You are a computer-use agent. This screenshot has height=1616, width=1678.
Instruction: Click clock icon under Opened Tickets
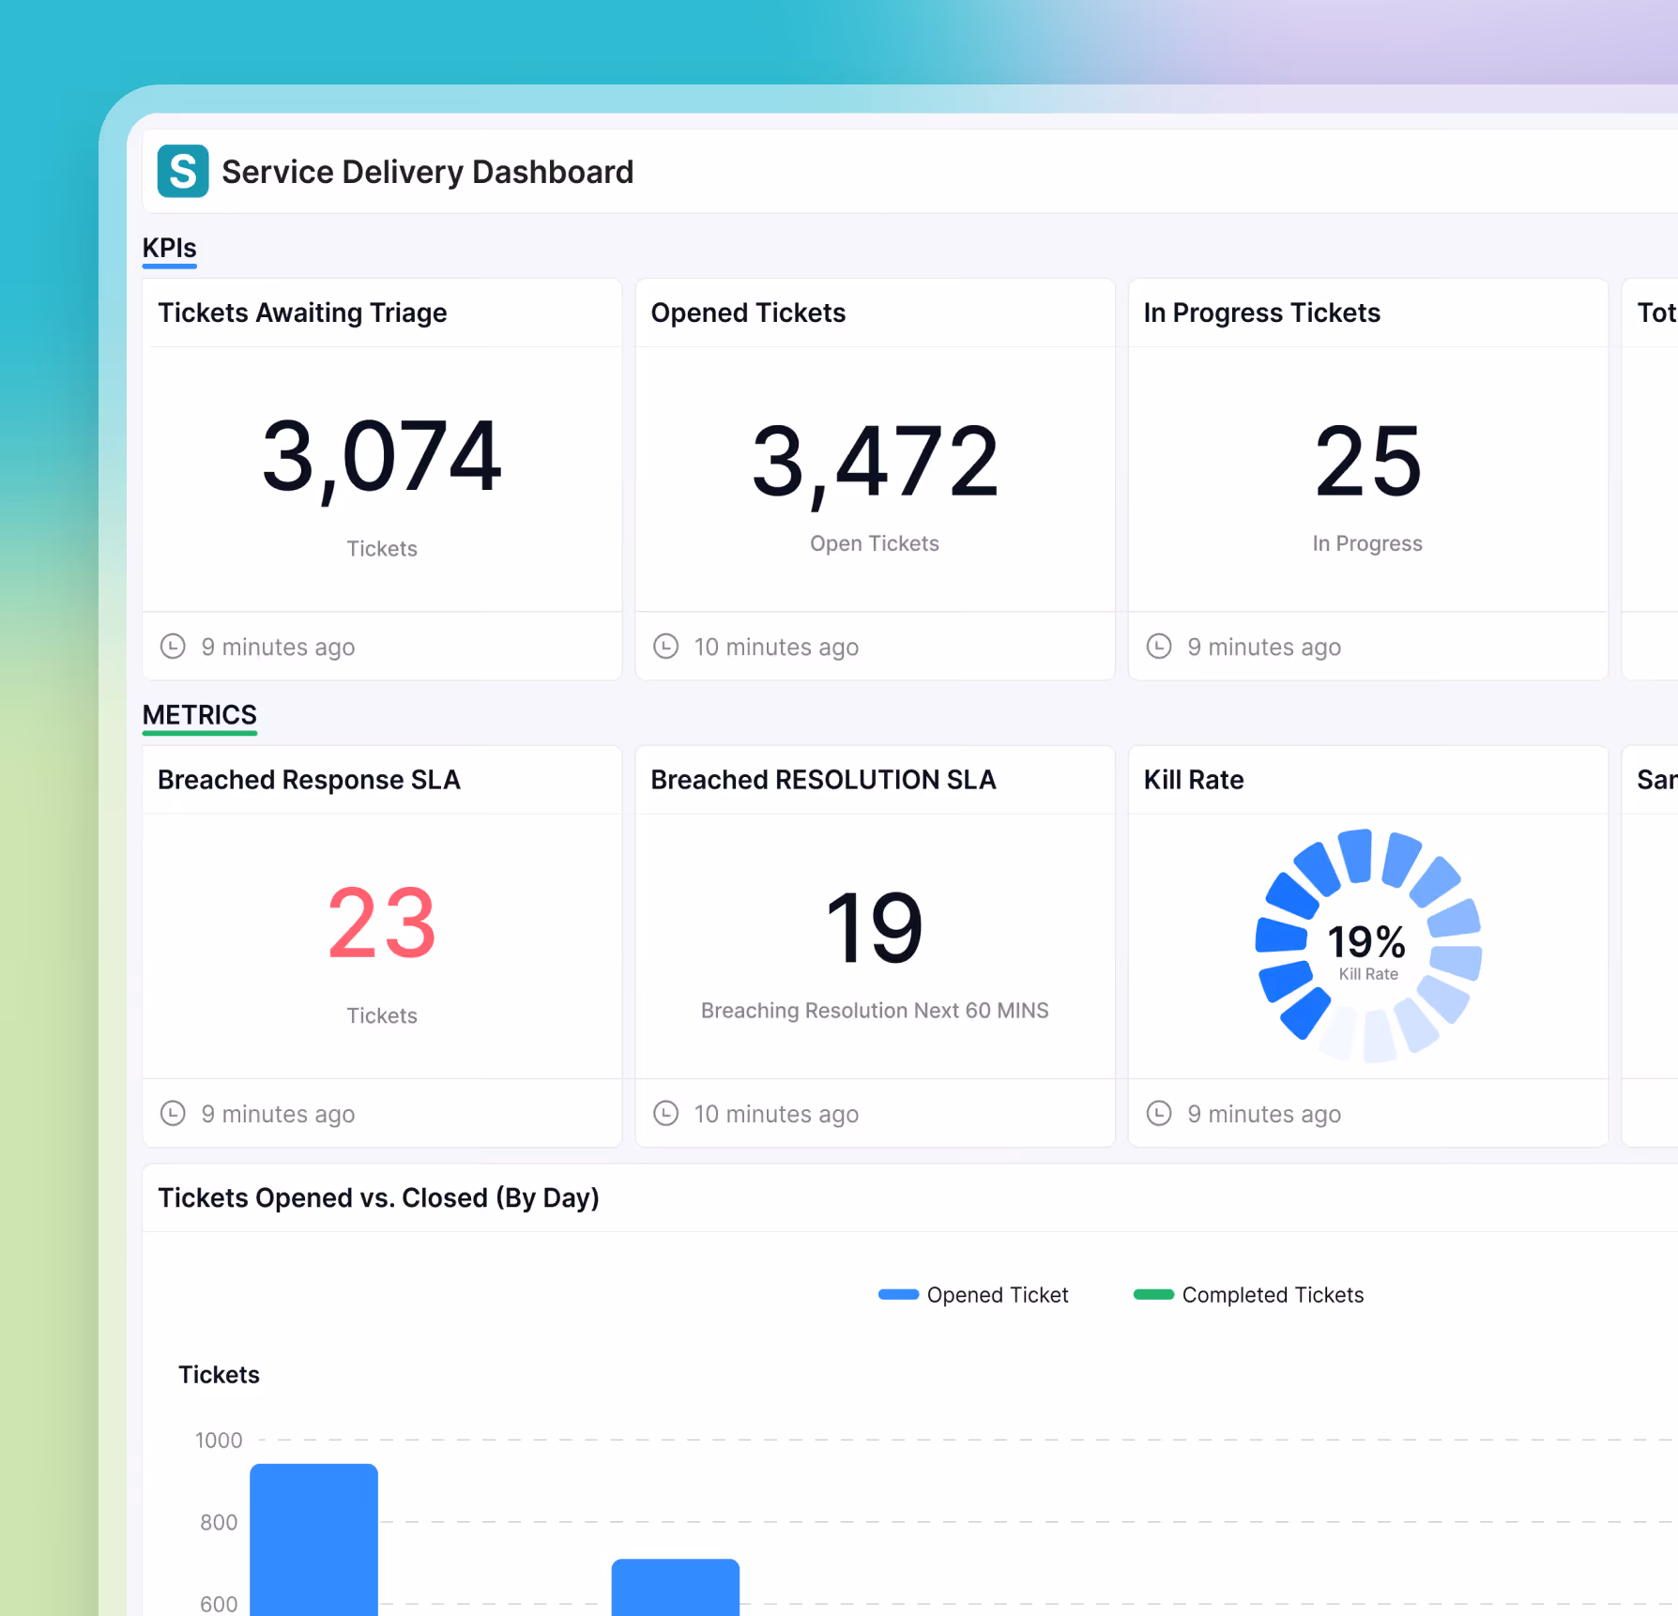(665, 647)
